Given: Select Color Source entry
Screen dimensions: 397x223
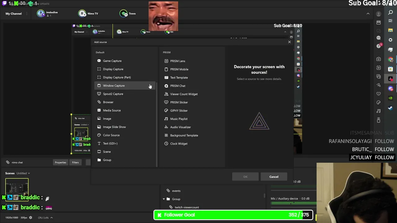Looking at the screenshot, I should click(x=125, y=135).
